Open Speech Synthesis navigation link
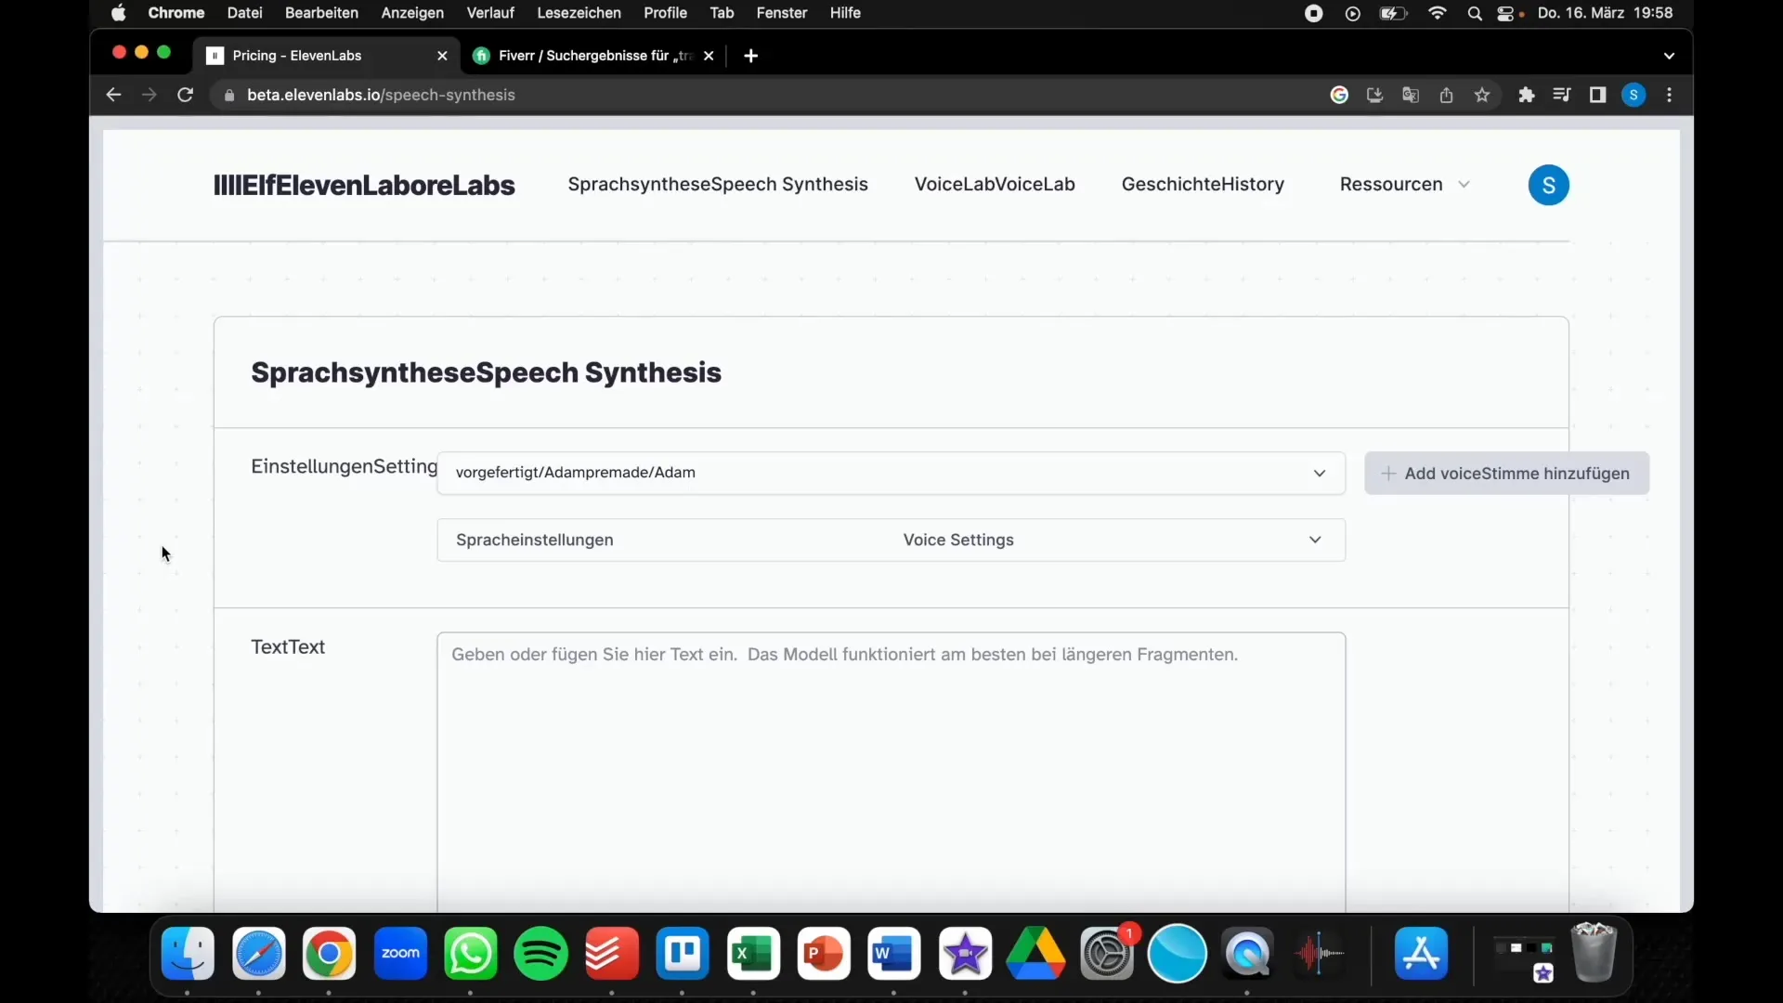 718,184
